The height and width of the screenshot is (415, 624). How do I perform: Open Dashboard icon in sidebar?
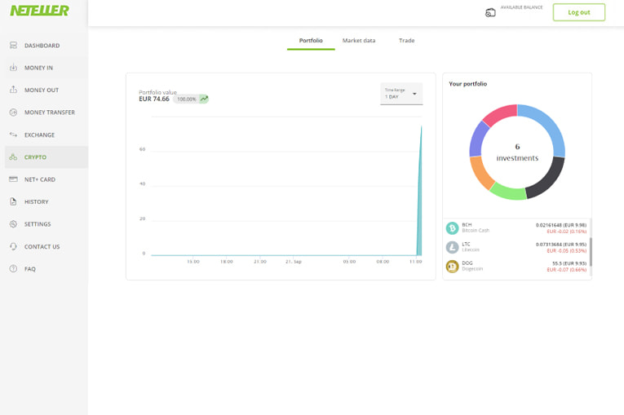(13, 46)
